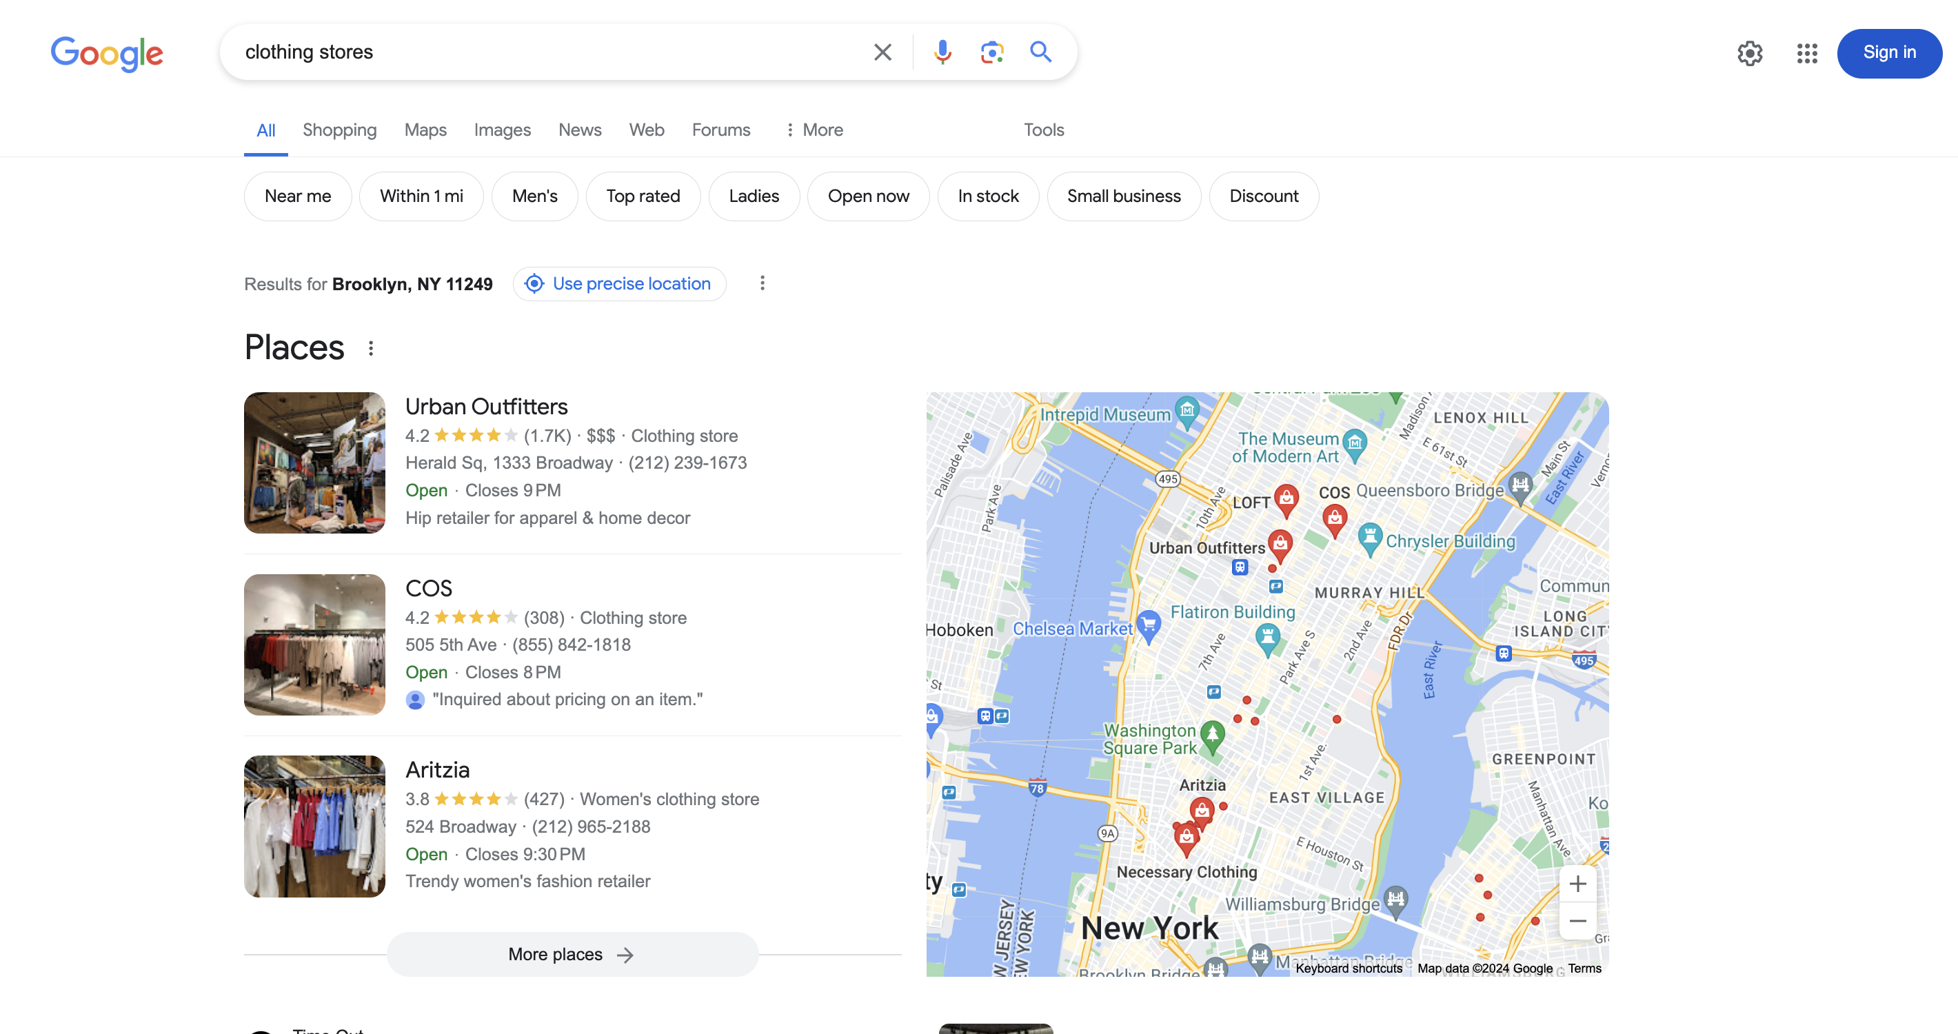Image resolution: width=1958 pixels, height=1034 pixels.
Task: Open the COS store photo thumbnail
Action: 314,645
